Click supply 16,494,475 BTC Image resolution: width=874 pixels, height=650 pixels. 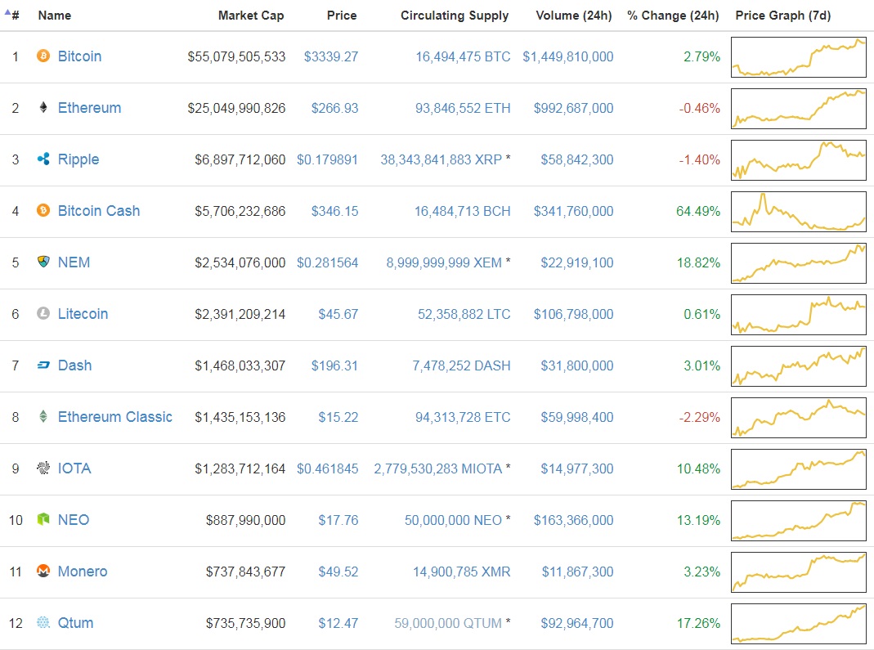tap(463, 57)
